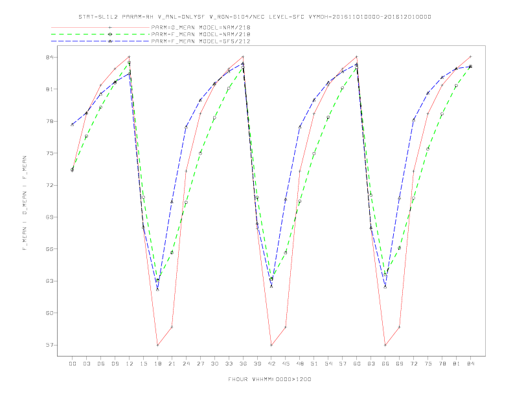
Task: Click y-axis tick value 57
Action: [x=49, y=345]
